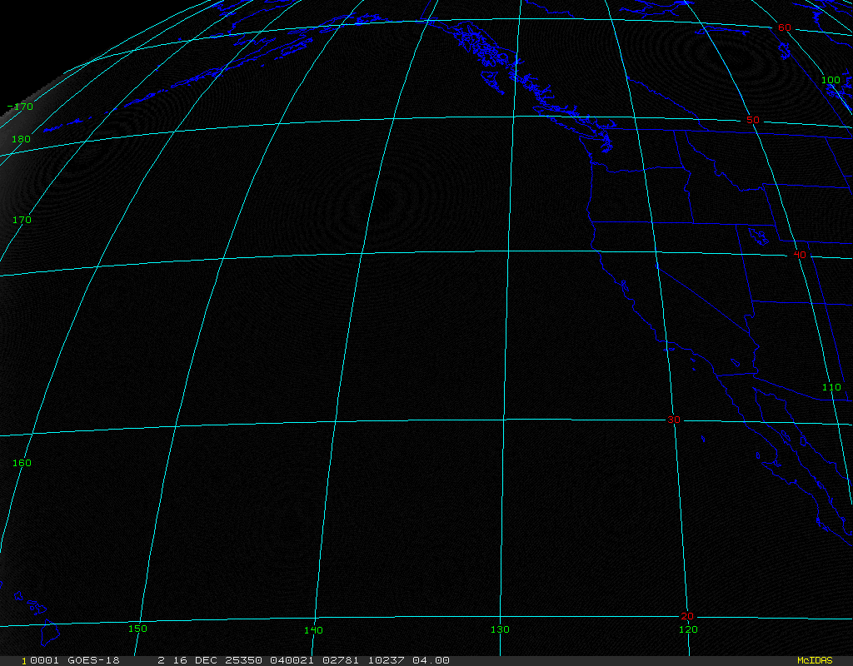Click the green 140 longitude label
Image resolution: width=853 pixels, height=666 pixels.
pyautogui.click(x=313, y=630)
